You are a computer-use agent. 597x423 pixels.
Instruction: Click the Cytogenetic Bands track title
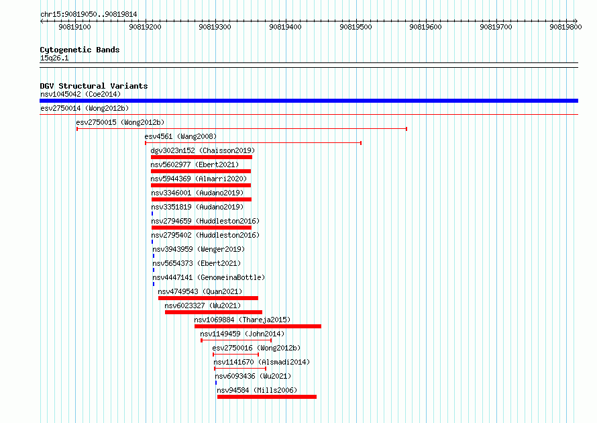pyautogui.click(x=80, y=50)
